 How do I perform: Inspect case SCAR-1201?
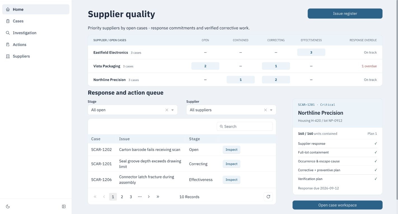[x=231, y=164]
